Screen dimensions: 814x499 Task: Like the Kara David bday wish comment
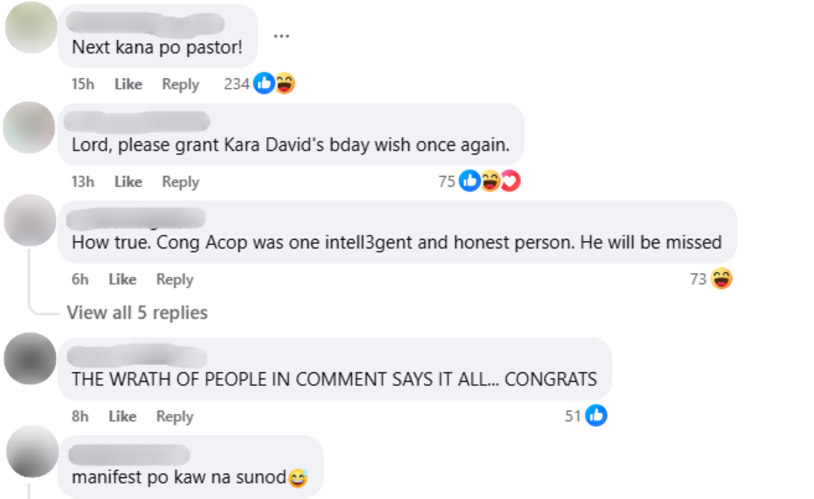(128, 181)
